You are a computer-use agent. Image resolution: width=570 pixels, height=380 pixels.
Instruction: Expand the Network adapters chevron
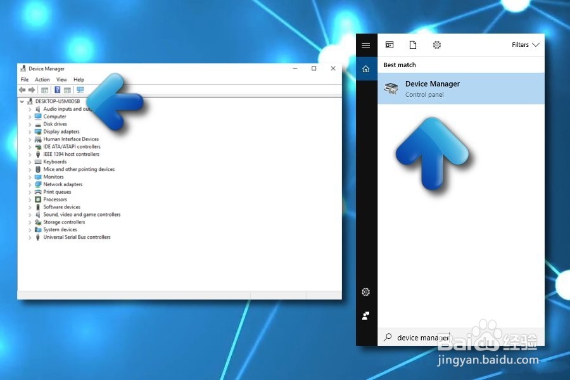(30, 185)
